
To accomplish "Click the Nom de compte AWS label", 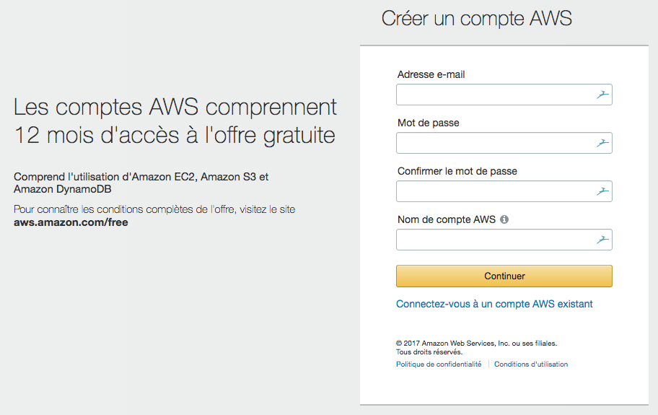I will [x=447, y=219].
